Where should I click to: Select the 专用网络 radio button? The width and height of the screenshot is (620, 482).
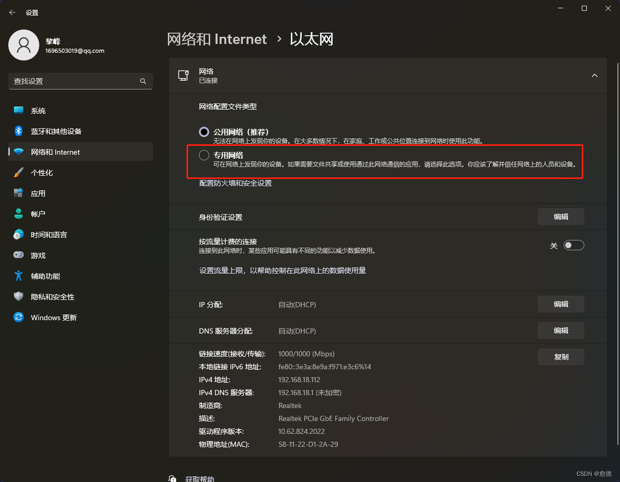click(x=204, y=155)
